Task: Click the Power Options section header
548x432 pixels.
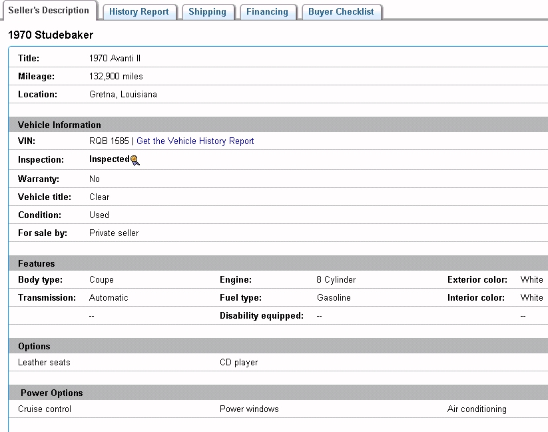Action: (52, 393)
